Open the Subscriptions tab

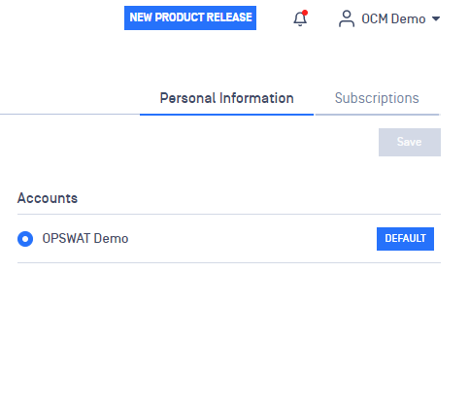coord(377,98)
